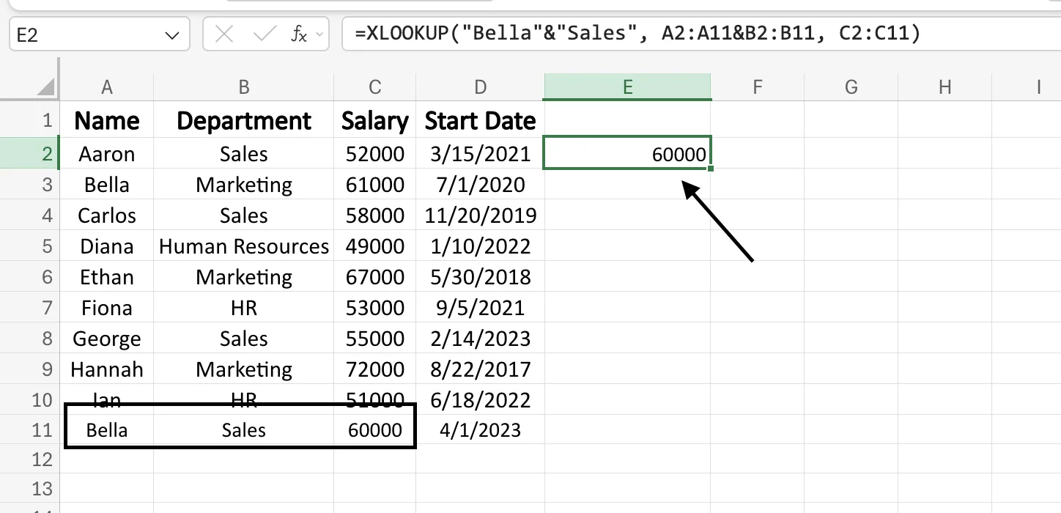1061x513 pixels.
Task: Select column B header
Action: click(x=244, y=87)
